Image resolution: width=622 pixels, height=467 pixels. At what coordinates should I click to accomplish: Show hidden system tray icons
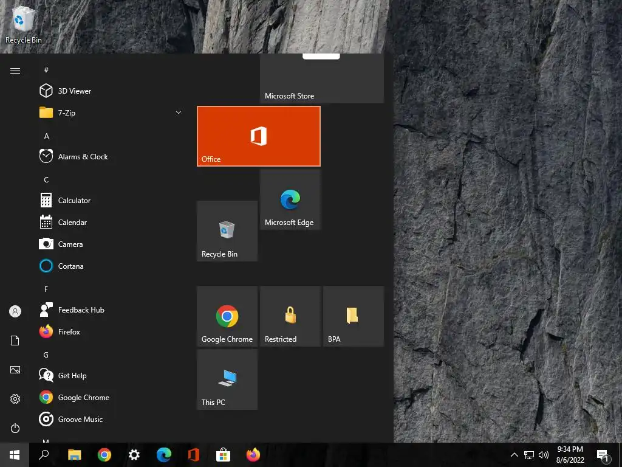pos(514,455)
